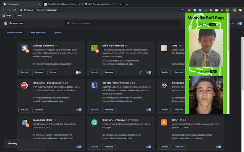Image resolution: width=244 pixels, height=152 pixels.
Task: Click Load unpacked button
Action: [x=14, y=33]
